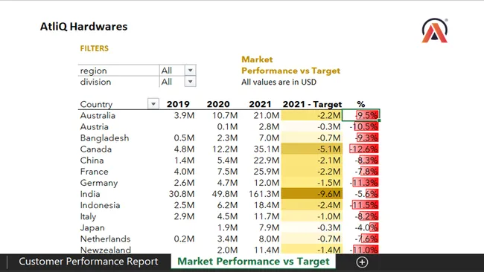
Task: Add a new sheet with plus icon
Action: 362,262
